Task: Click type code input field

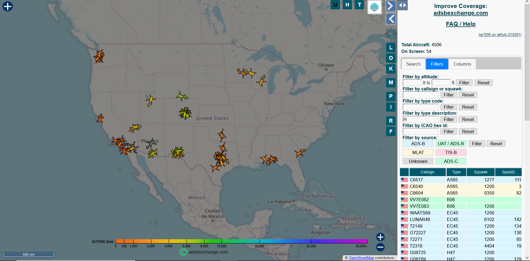Action: pos(421,107)
